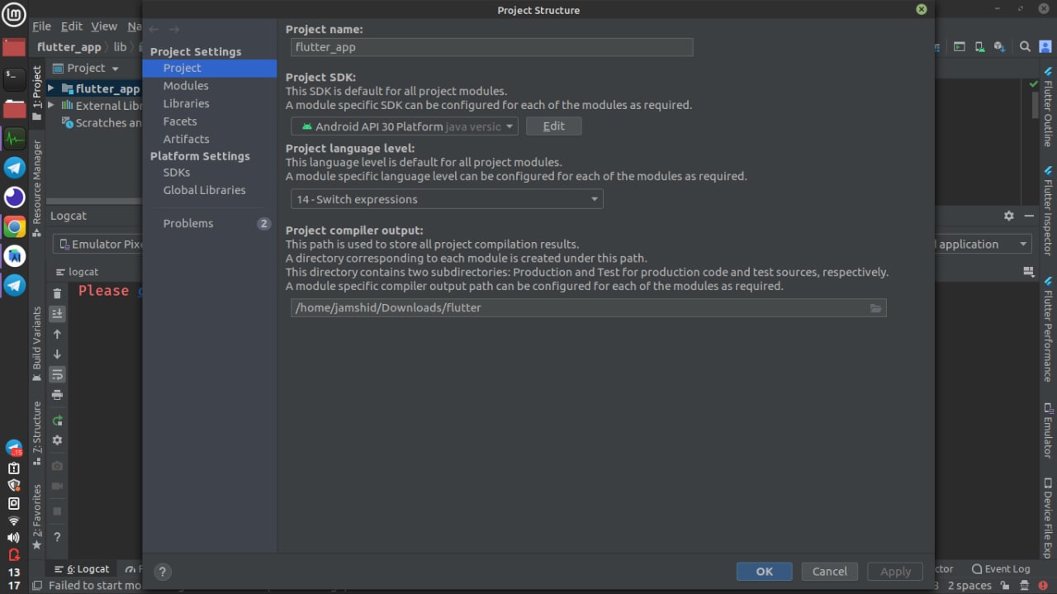Toggle the read-only lock in status bar
The width and height of the screenshot is (1057, 594).
tap(1004, 586)
